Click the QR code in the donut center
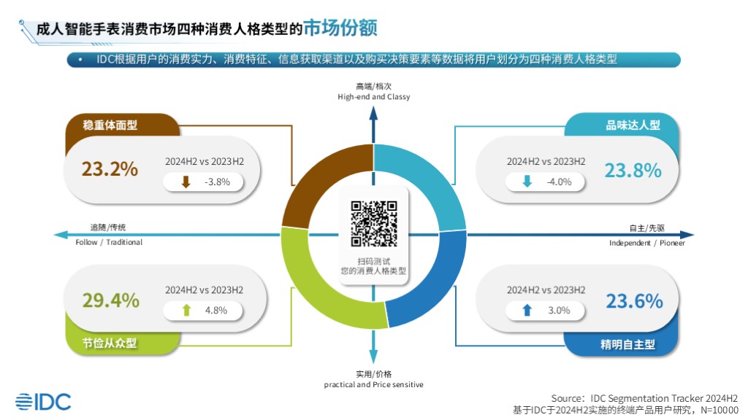Viewport: 748px width, 420px height. 373,224
